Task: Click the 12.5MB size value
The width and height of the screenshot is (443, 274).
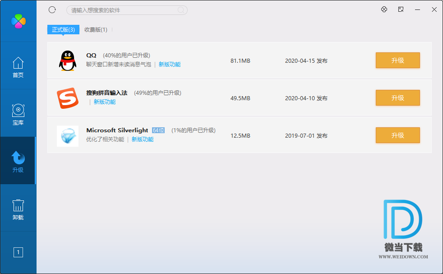Action: pyautogui.click(x=240, y=136)
